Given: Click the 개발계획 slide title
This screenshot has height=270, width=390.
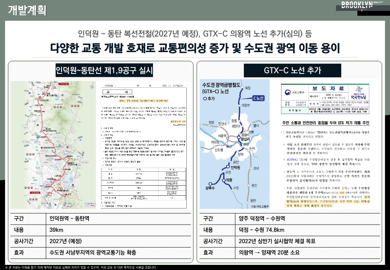Looking at the screenshot, I should [27, 10].
